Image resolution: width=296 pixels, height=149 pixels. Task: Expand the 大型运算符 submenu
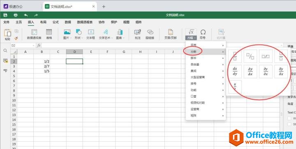click(x=206, y=77)
